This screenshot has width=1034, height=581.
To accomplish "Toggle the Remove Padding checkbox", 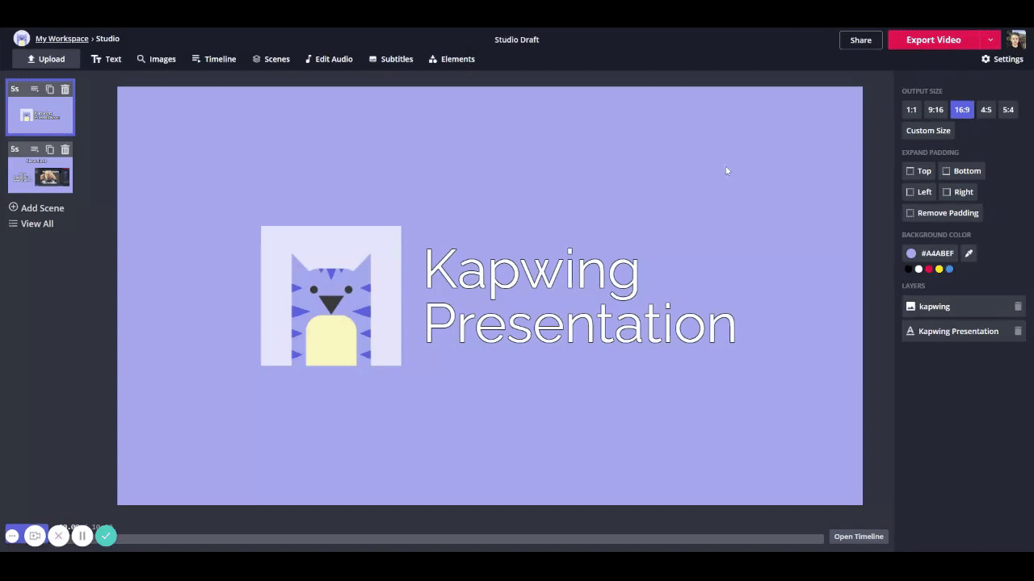I will tap(910, 213).
